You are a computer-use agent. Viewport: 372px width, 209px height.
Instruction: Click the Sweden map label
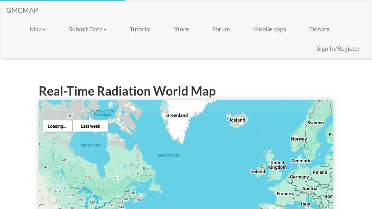tap(315, 123)
